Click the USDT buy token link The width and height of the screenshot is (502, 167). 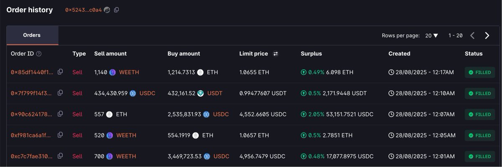coord(215,93)
